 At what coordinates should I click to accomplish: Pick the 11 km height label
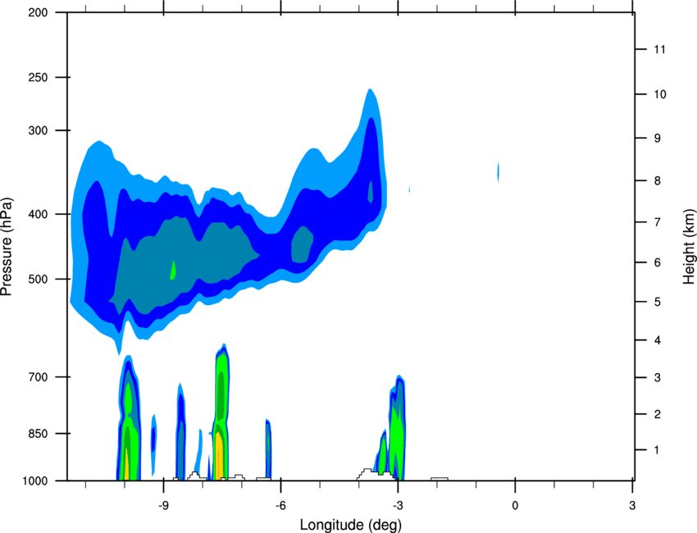[x=659, y=49]
